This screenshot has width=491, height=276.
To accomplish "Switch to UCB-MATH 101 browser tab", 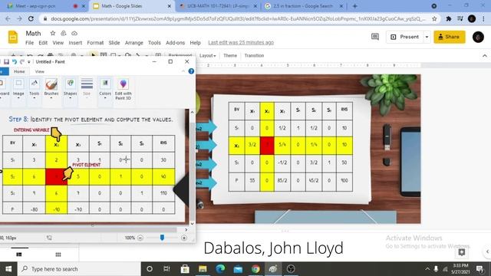I will click(x=218, y=6).
